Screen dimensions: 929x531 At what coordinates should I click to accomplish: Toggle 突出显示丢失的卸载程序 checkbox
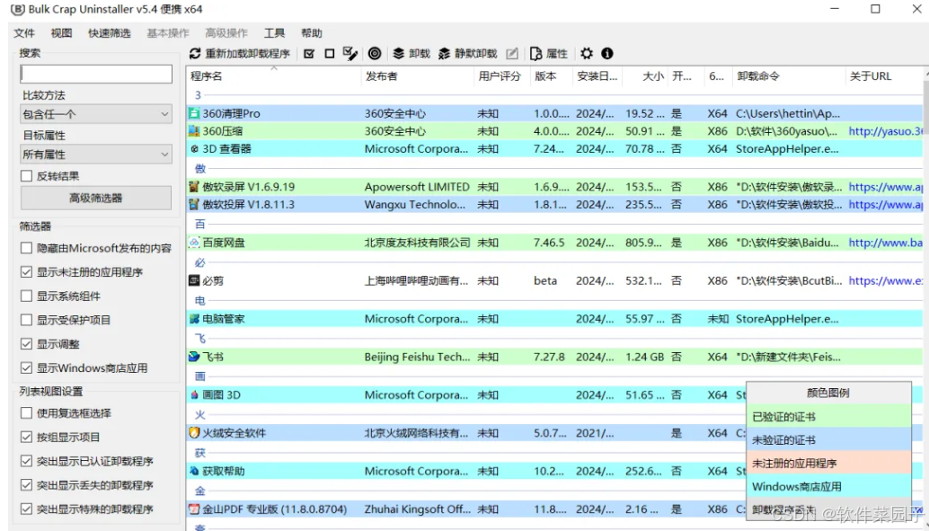[26, 485]
